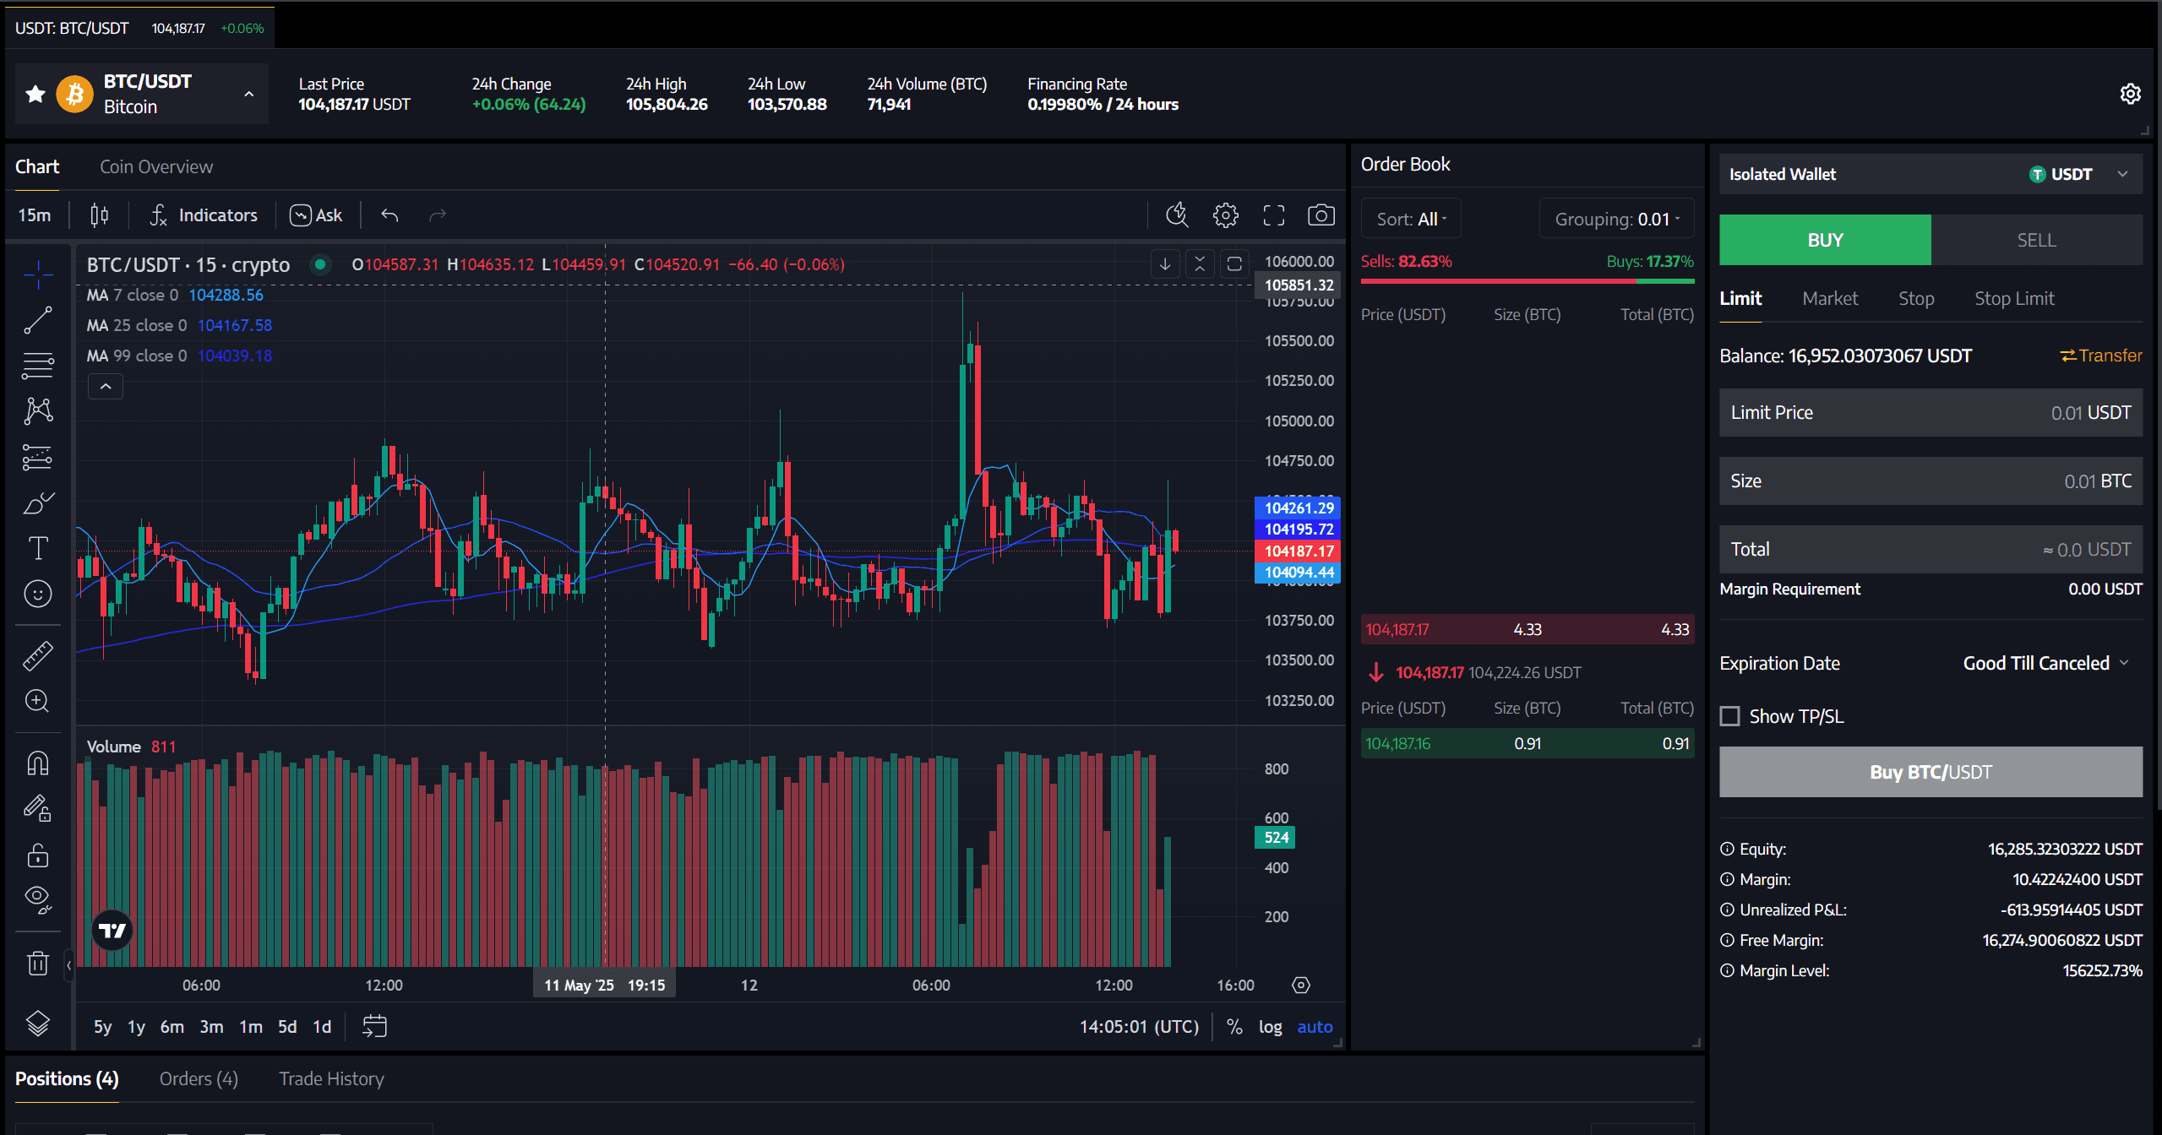This screenshot has width=2162, height=1135.
Task: Expand the Isolated Wallet USDT selector
Action: click(x=1931, y=174)
